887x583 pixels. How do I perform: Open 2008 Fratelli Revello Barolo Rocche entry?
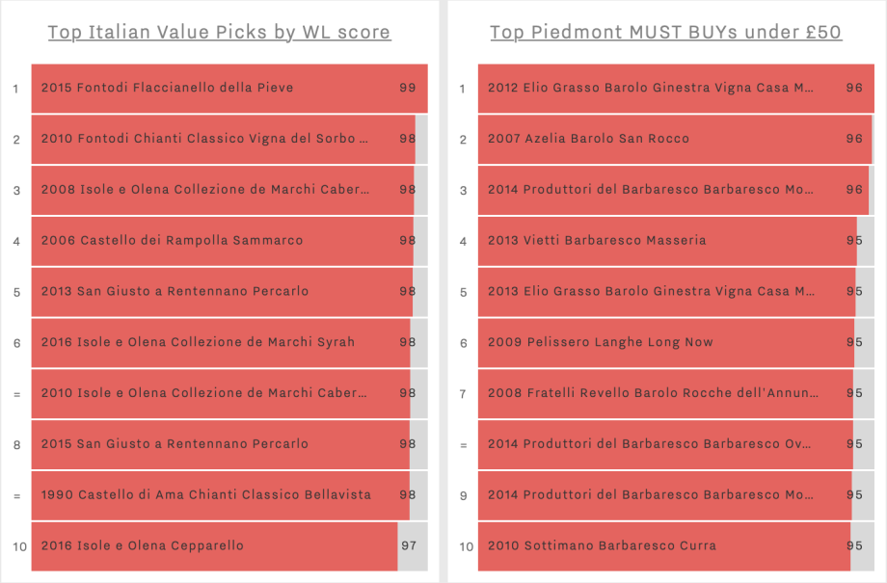pyautogui.click(x=676, y=393)
